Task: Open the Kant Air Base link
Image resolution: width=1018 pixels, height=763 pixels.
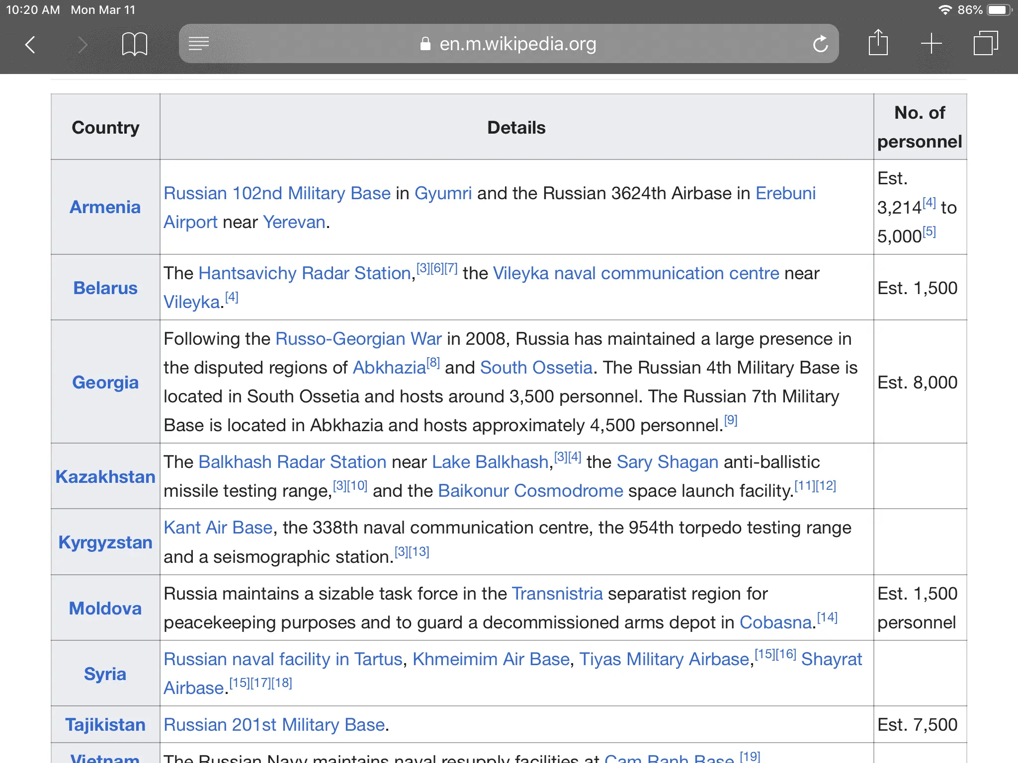Action: pyautogui.click(x=218, y=528)
